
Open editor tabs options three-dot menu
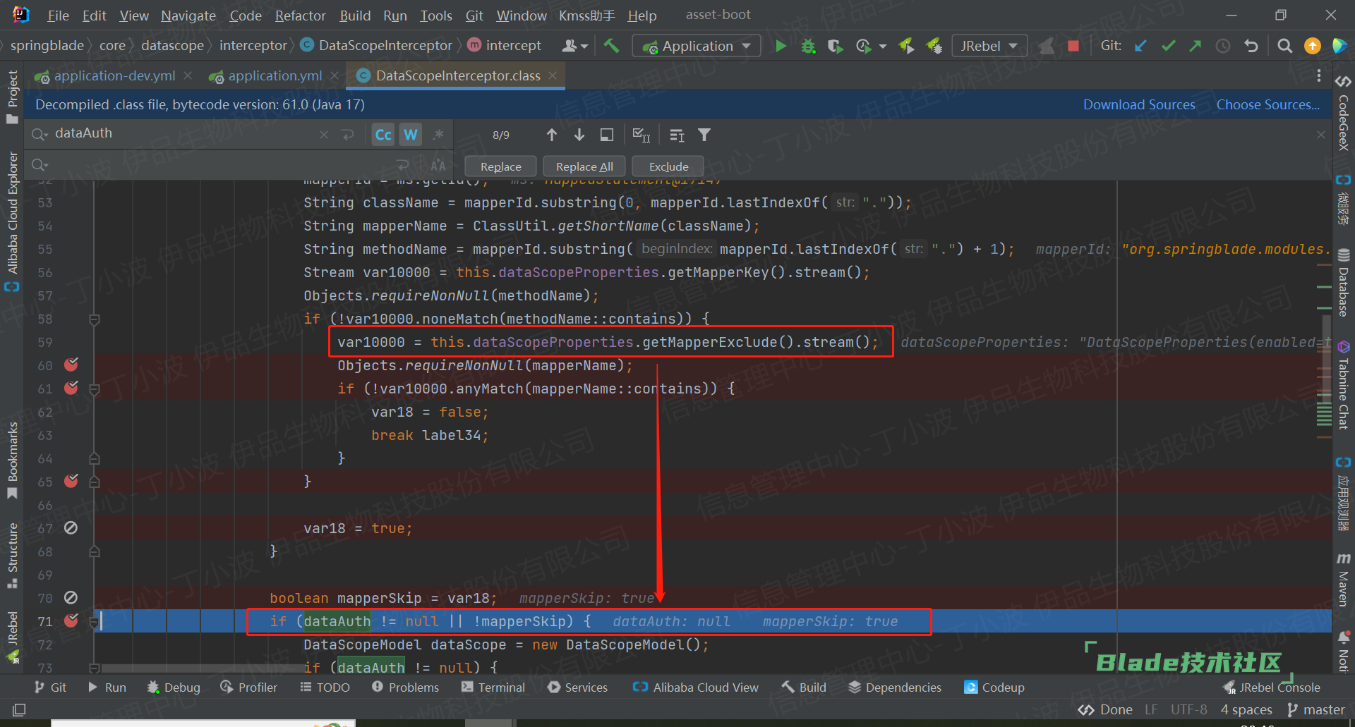1318,75
